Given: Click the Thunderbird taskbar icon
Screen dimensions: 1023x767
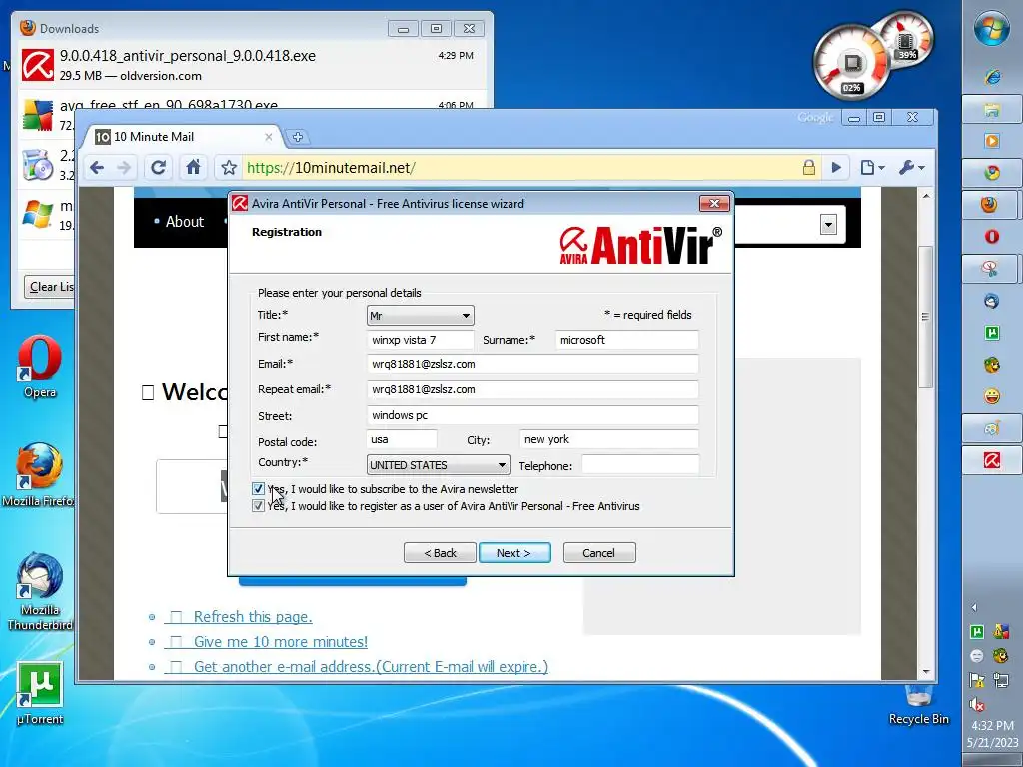Looking at the screenshot, I should 992,301.
